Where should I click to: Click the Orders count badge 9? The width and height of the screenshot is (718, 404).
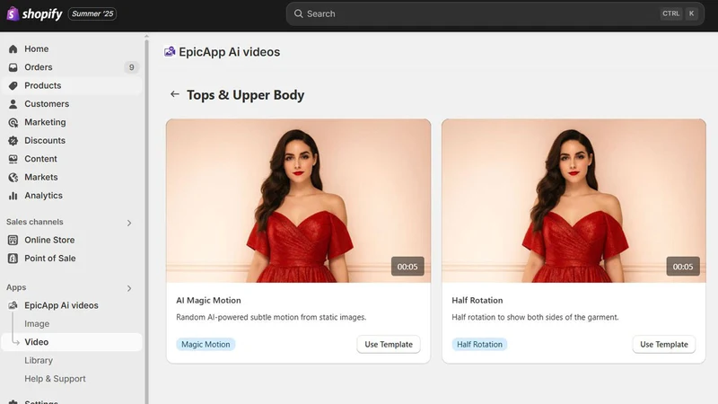131,67
